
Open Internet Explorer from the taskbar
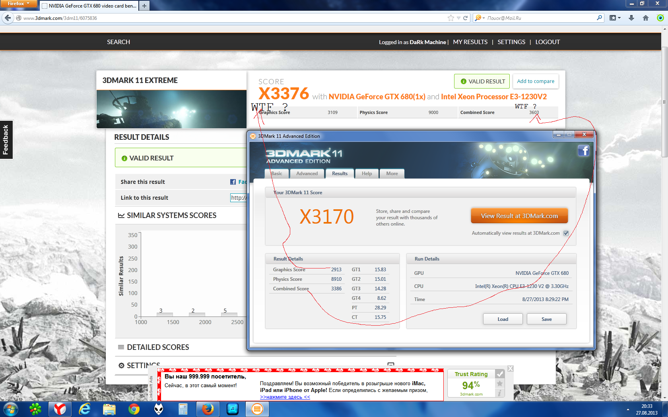pyautogui.click(x=85, y=409)
